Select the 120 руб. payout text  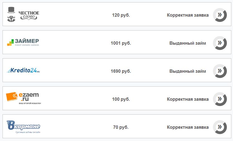121,15
